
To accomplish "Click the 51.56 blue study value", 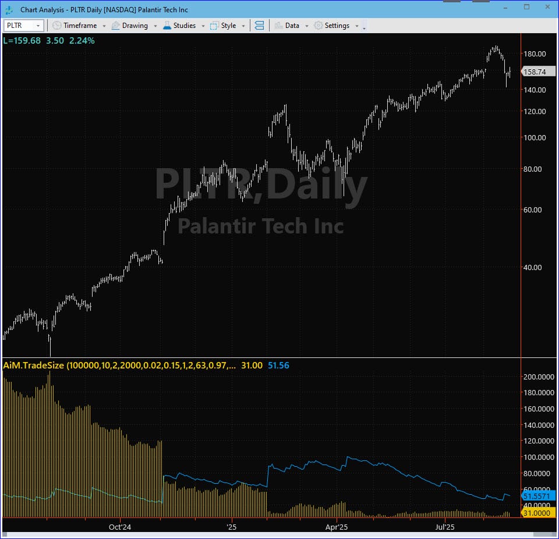I will pos(278,366).
